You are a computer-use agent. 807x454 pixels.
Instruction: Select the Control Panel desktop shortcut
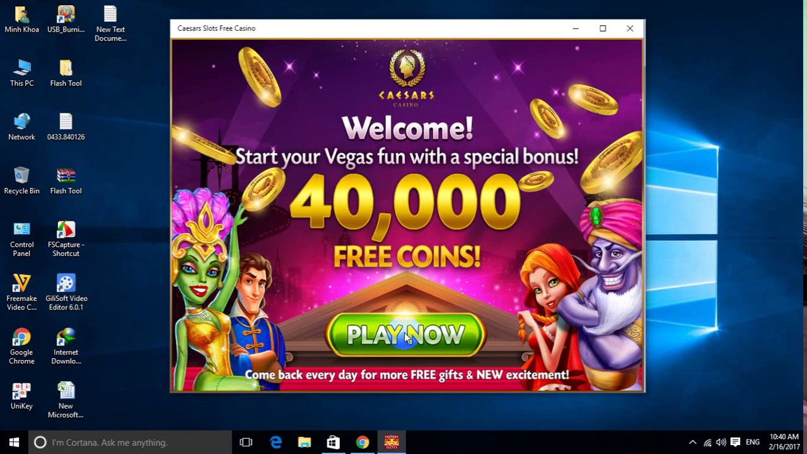(21, 239)
